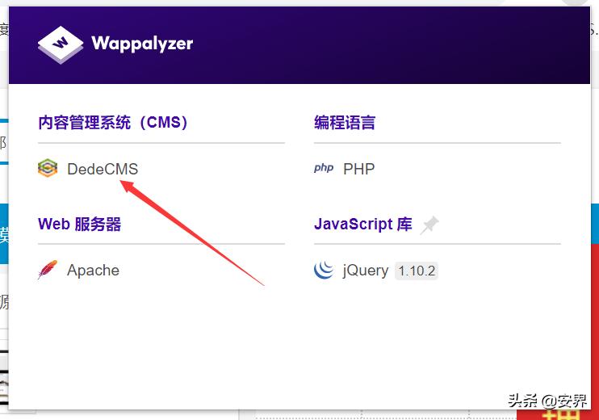Click the Wappalyzer diamond logo icon
Screen dimensions: 599x420
click(61, 44)
